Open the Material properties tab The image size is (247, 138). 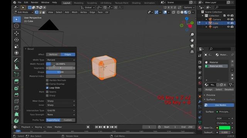tap(200, 128)
